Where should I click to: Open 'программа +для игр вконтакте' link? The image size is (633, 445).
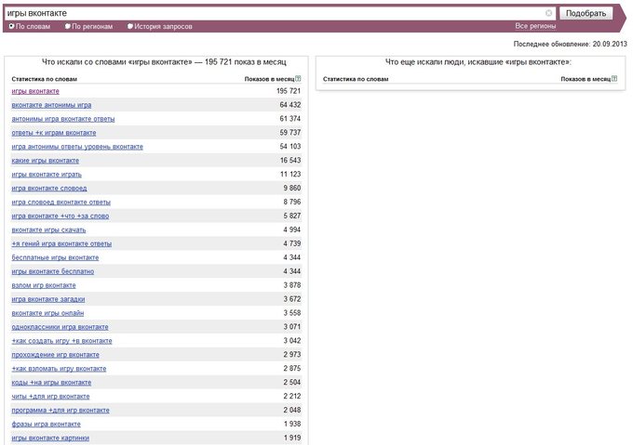click(x=61, y=411)
